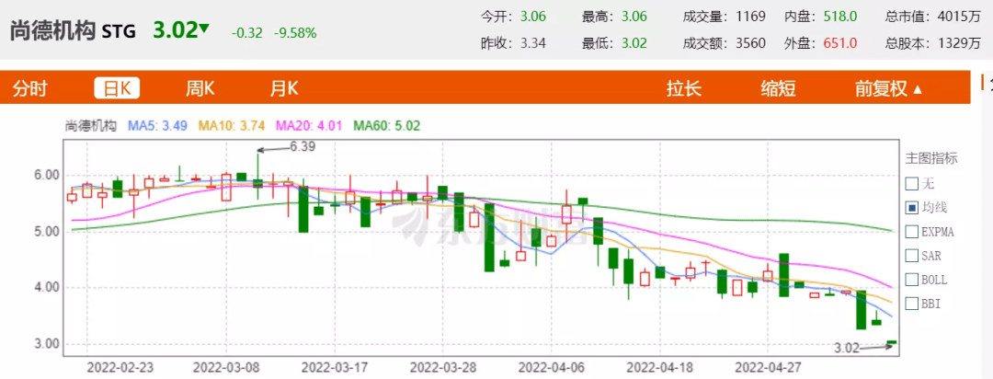Click the 2022-04-18 date axis label
This screenshot has width=993, height=379.
pos(658,366)
